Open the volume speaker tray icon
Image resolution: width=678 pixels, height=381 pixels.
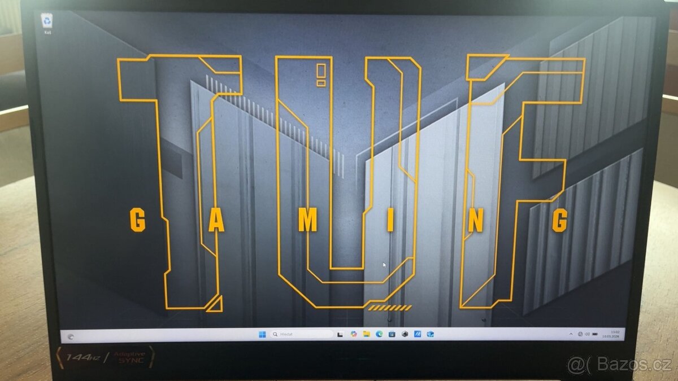coord(587,334)
